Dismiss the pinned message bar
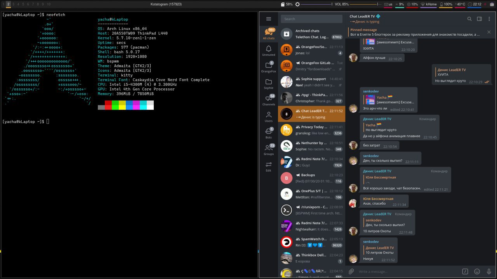This screenshot has width=497, height=279. tap(489, 32)
